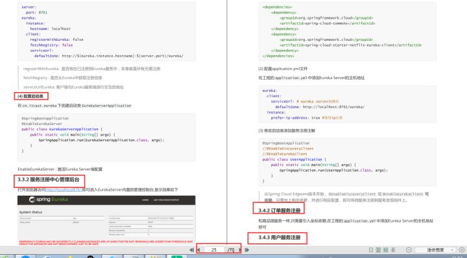Open the http://localhost:8761 link

tap(64, 189)
